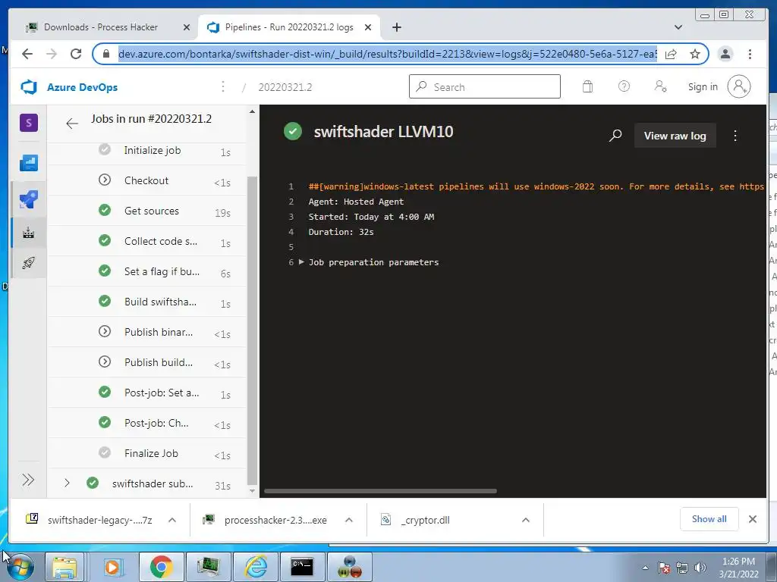Open the Windows Start button
This screenshot has height=582, width=777.
tap(20, 567)
